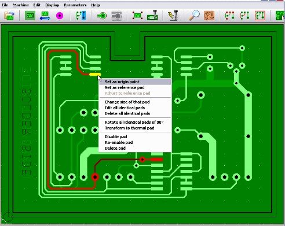Open the Machine menu
This screenshot has width=285, height=226.
(21, 5)
